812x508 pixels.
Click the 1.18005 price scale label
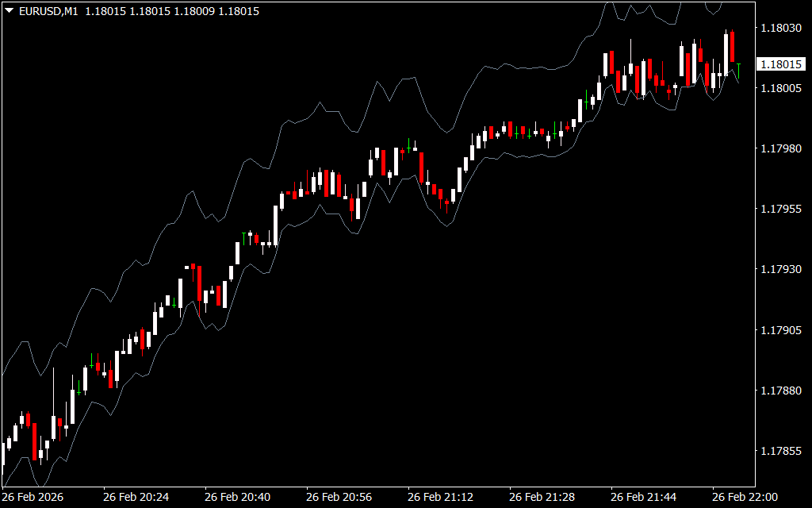pos(779,88)
